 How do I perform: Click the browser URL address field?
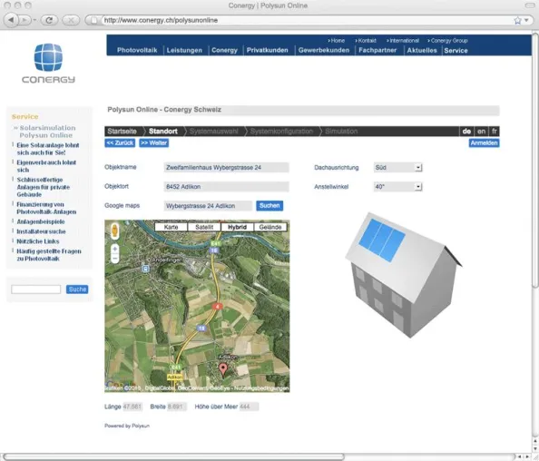302,20
